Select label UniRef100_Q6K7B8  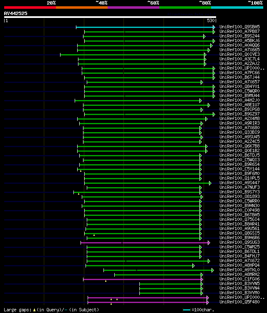(x=239, y=146)
